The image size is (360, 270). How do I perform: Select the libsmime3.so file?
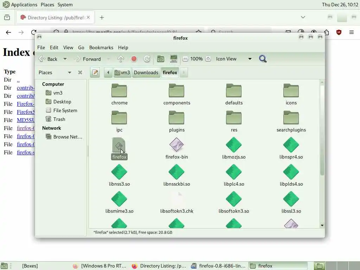click(119, 202)
